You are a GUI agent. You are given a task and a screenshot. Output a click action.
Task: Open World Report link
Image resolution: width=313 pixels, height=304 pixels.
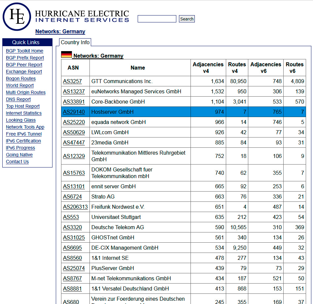coord(20,85)
